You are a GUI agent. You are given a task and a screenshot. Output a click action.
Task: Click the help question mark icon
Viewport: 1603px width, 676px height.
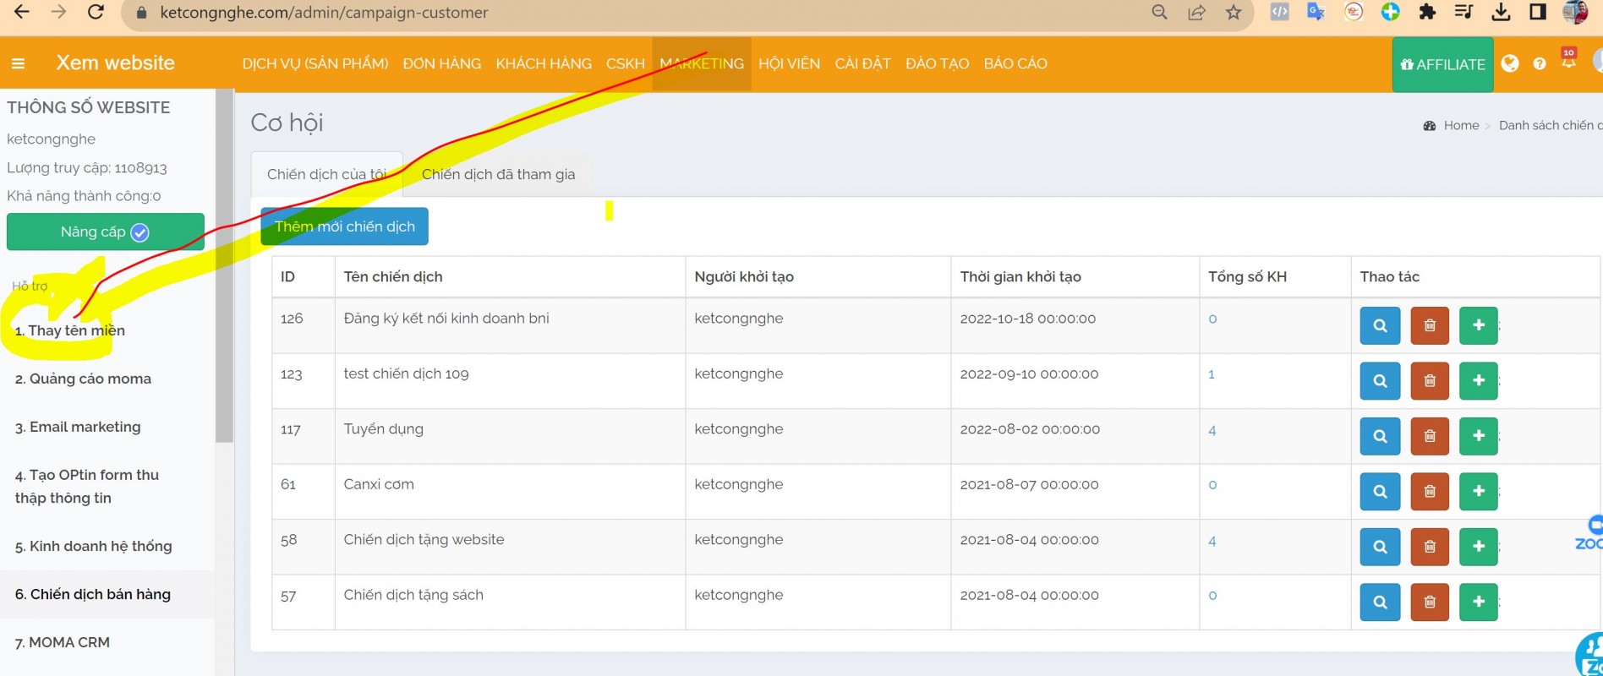[1539, 64]
